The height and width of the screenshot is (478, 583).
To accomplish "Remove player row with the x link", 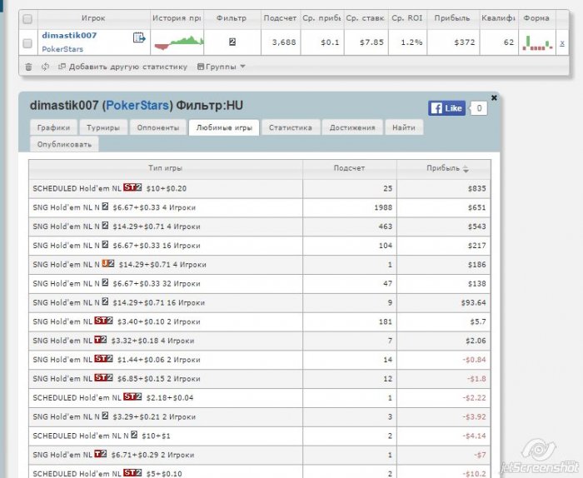I will 561,42.
